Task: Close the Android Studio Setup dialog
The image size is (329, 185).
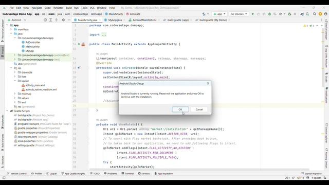Action: (x=208, y=83)
